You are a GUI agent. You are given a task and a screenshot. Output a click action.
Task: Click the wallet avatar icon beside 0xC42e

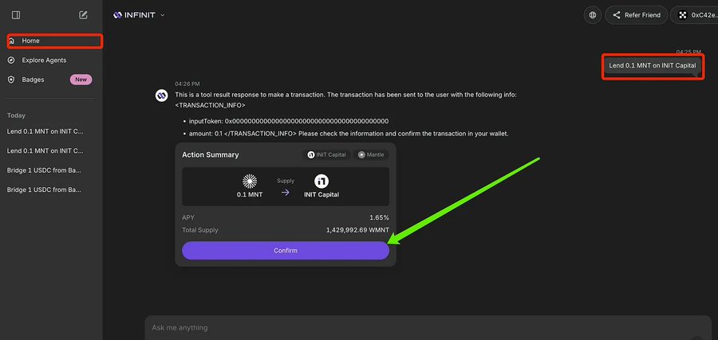683,15
